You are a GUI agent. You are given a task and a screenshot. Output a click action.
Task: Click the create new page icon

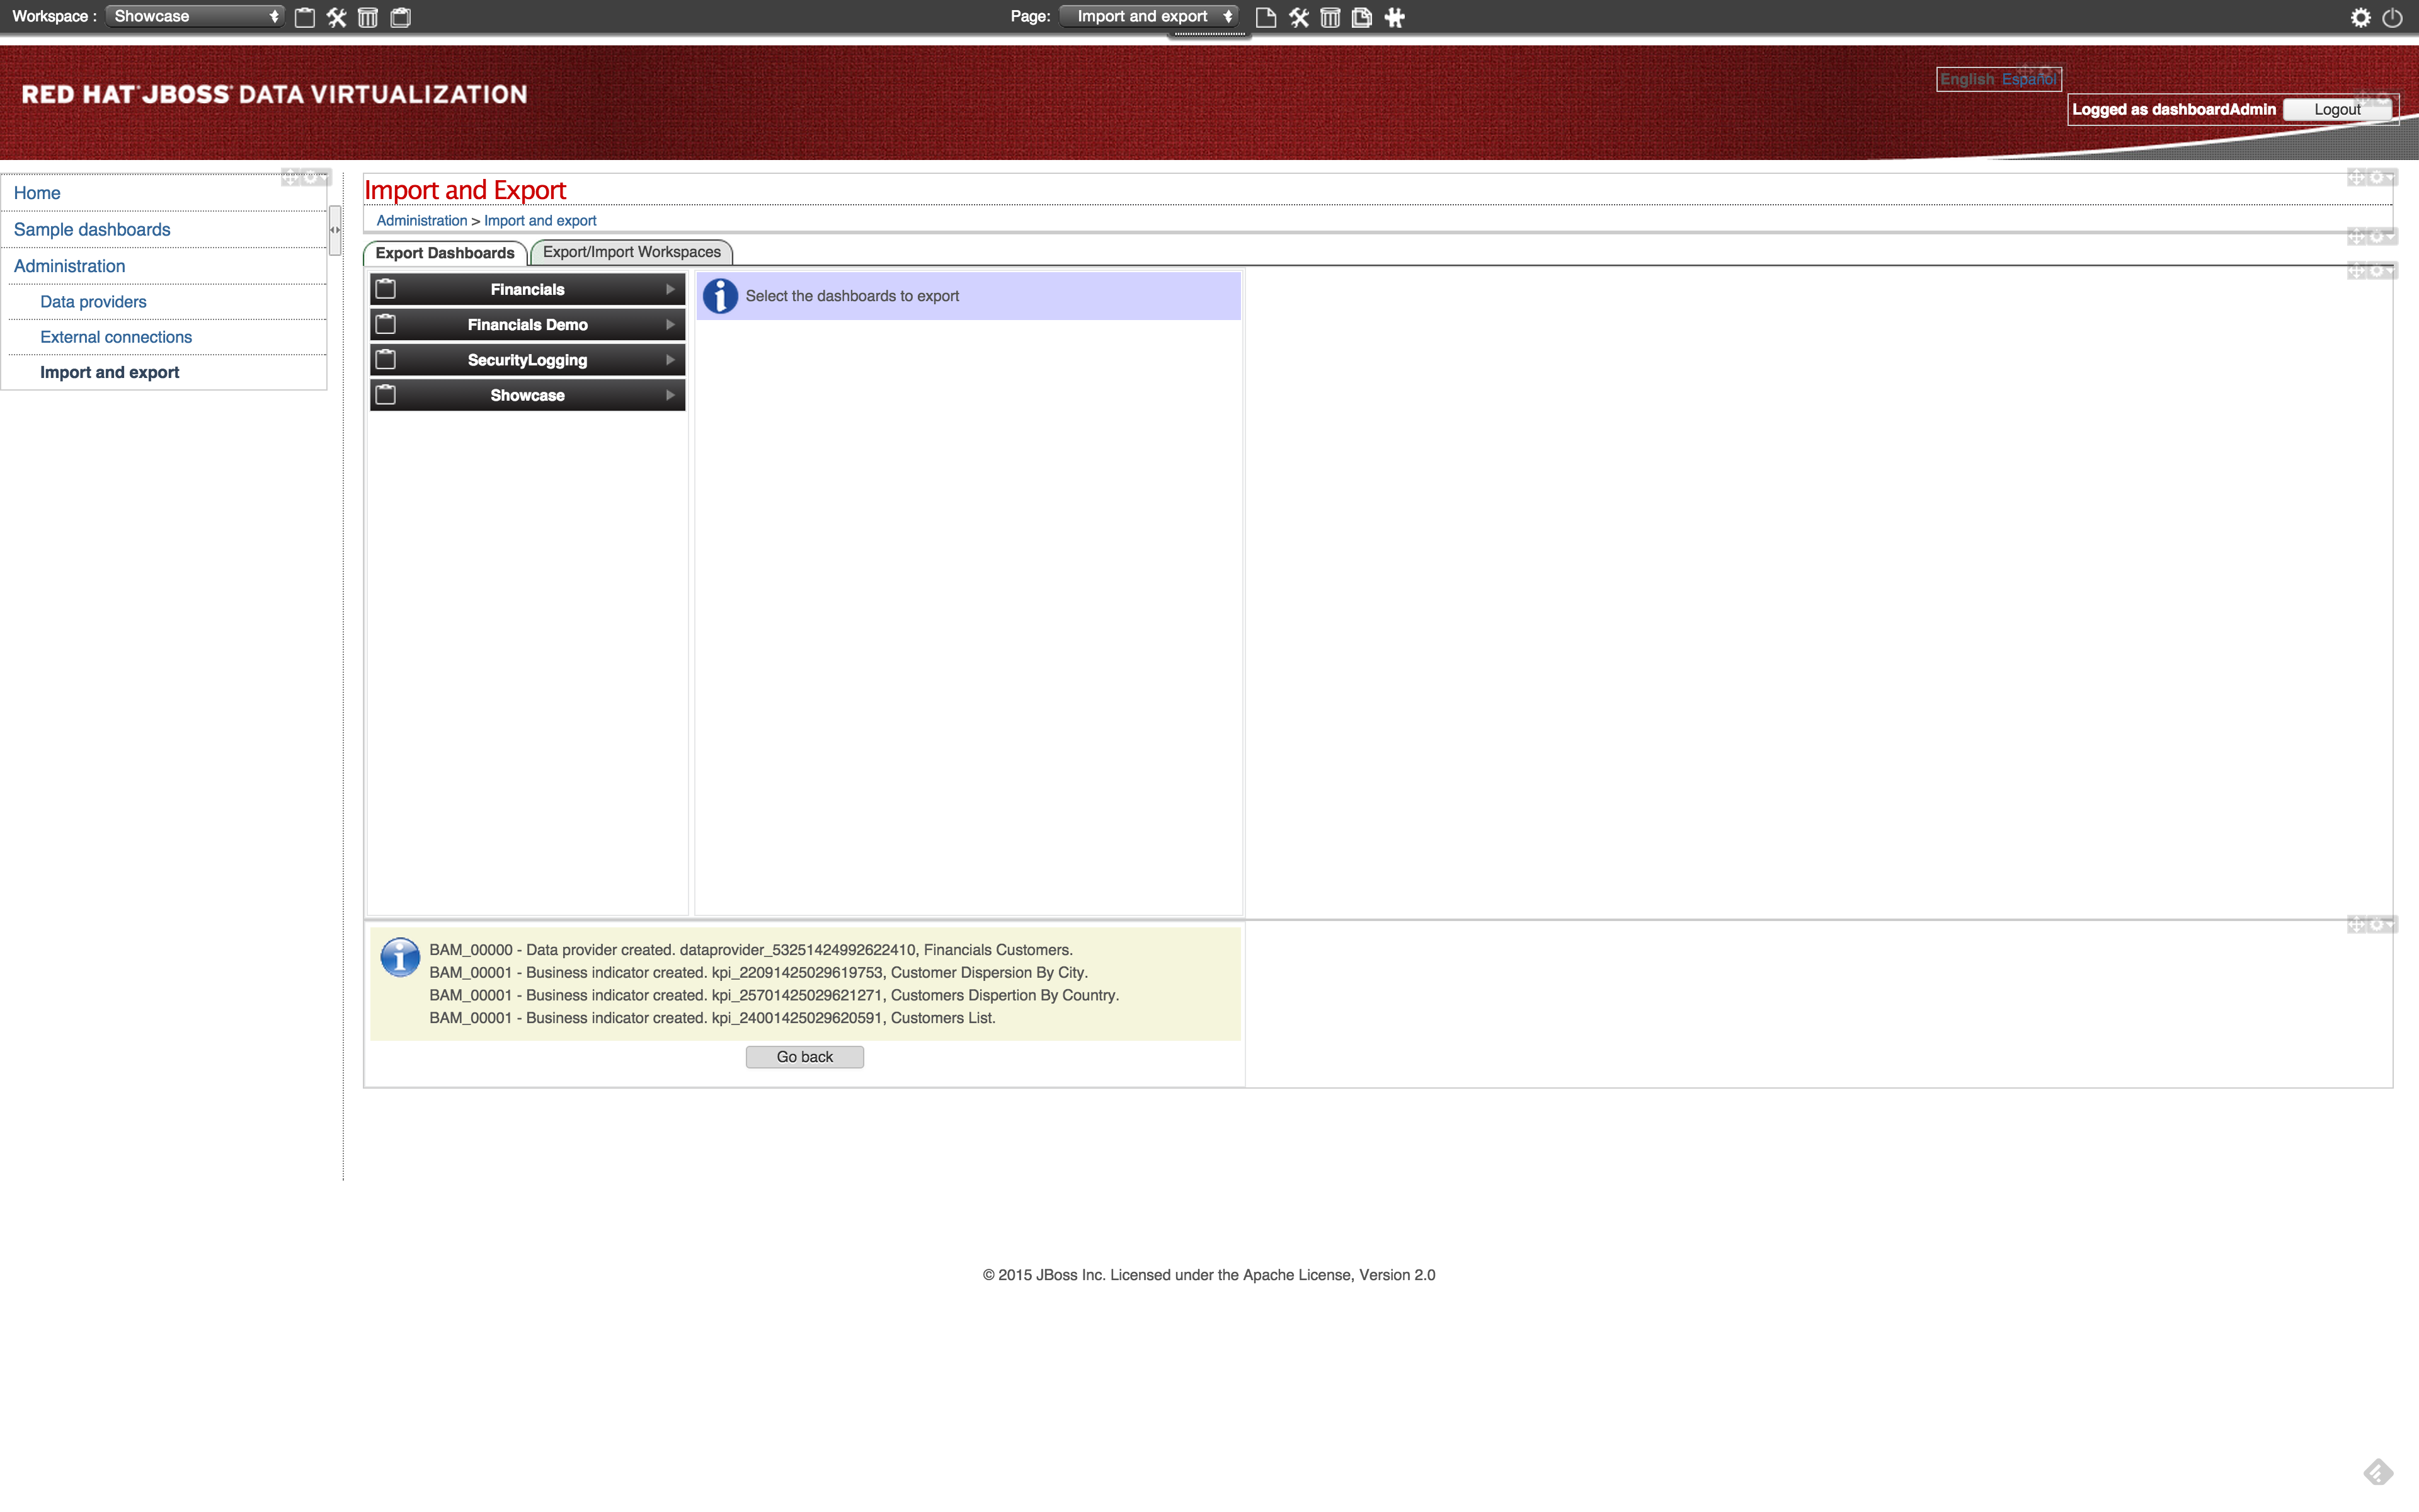[x=1266, y=17]
